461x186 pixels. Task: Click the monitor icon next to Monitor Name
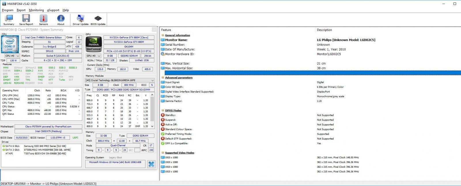click(x=163, y=40)
